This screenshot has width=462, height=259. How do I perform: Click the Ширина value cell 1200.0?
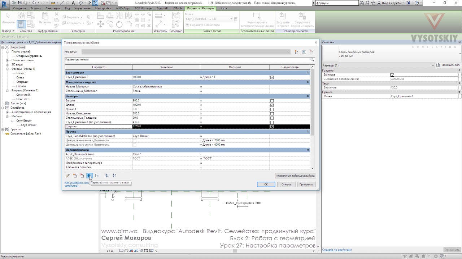tap(166, 127)
